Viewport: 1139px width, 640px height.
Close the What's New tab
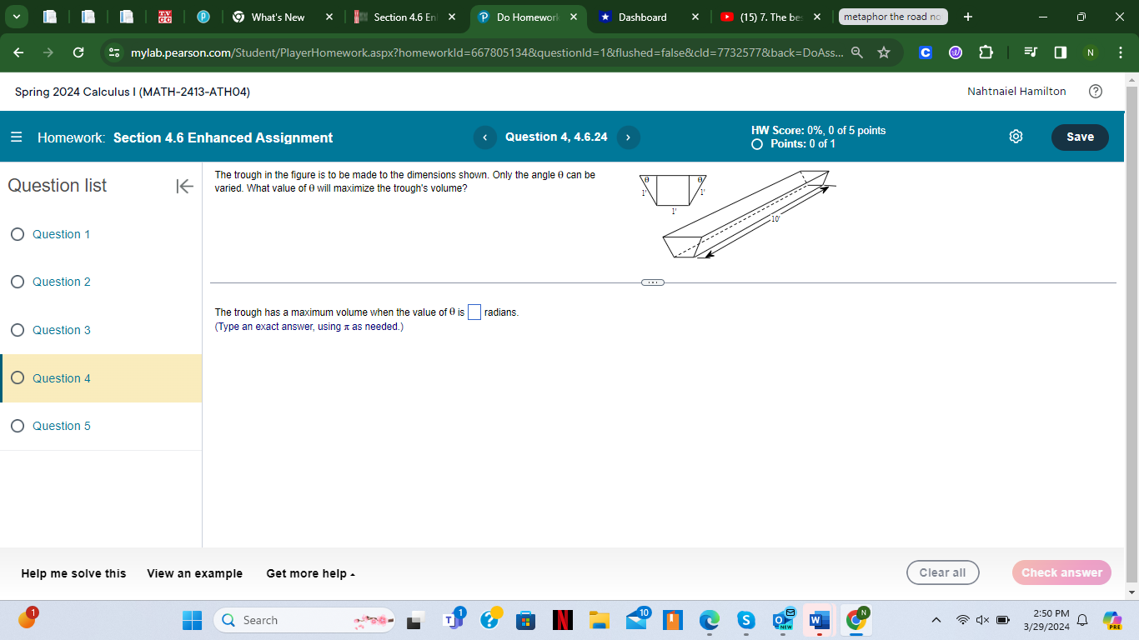pos(329,17)
